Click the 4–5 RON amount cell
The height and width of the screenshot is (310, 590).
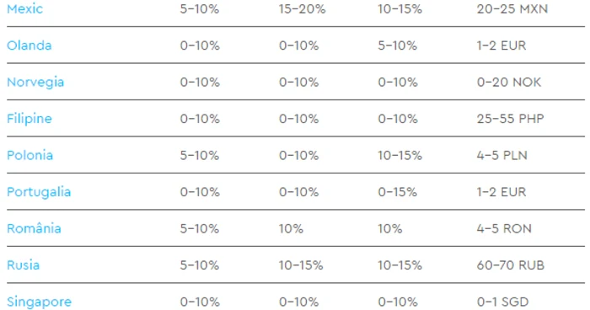click(x=504, y=228)
